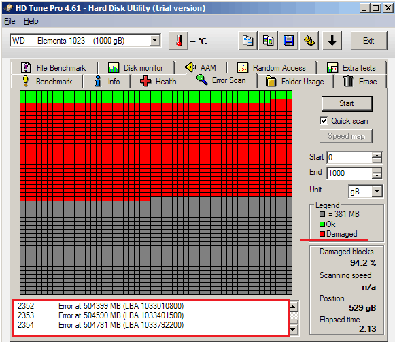This screenshot has width=395, height=342.
Task: Click the error log scrollbar down arrow
Action: tap(293, 329)
